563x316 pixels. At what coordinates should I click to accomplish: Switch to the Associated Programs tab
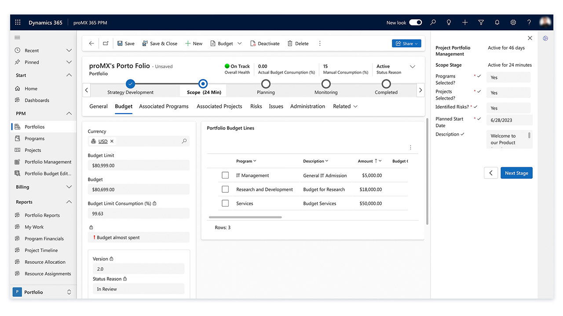pos(164,106)
